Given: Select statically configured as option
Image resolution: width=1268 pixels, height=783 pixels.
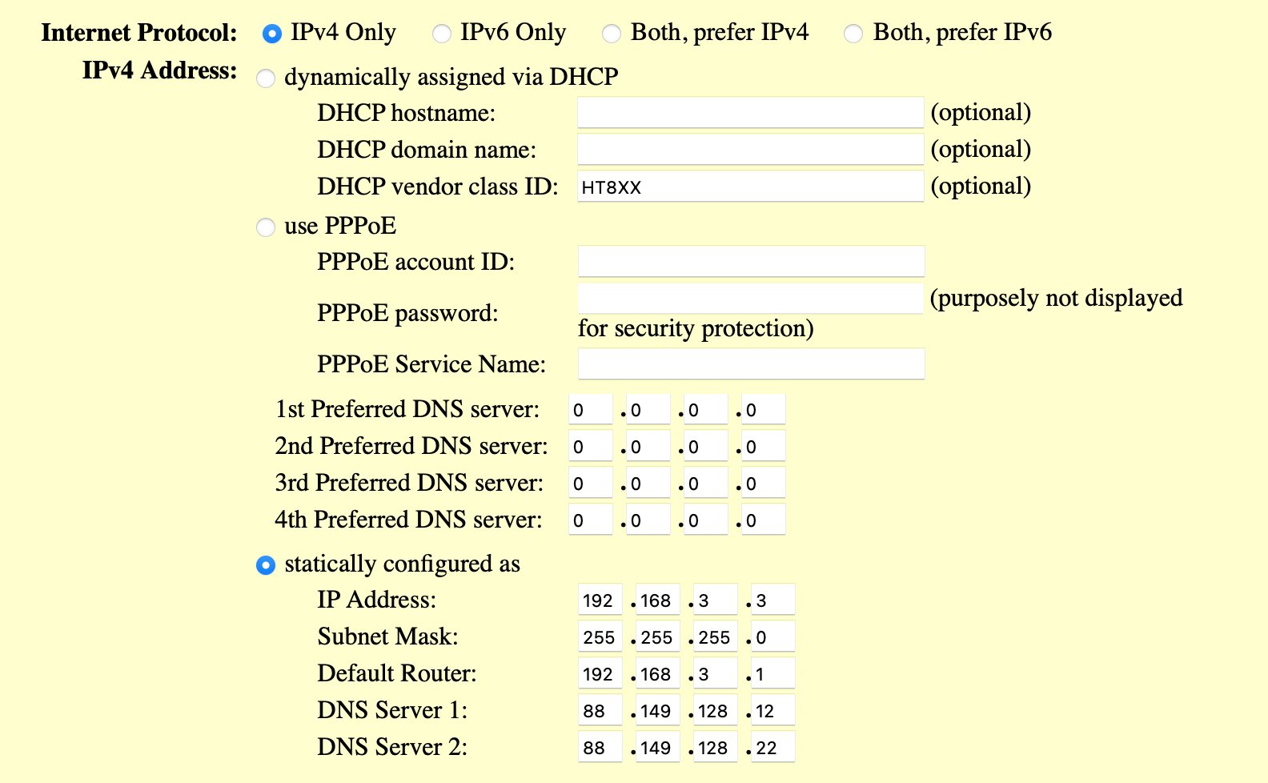Looking at the screenshot, I should 266,565.
